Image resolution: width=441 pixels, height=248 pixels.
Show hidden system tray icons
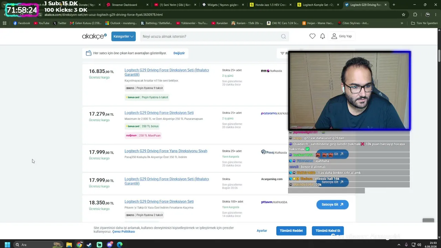399,245
